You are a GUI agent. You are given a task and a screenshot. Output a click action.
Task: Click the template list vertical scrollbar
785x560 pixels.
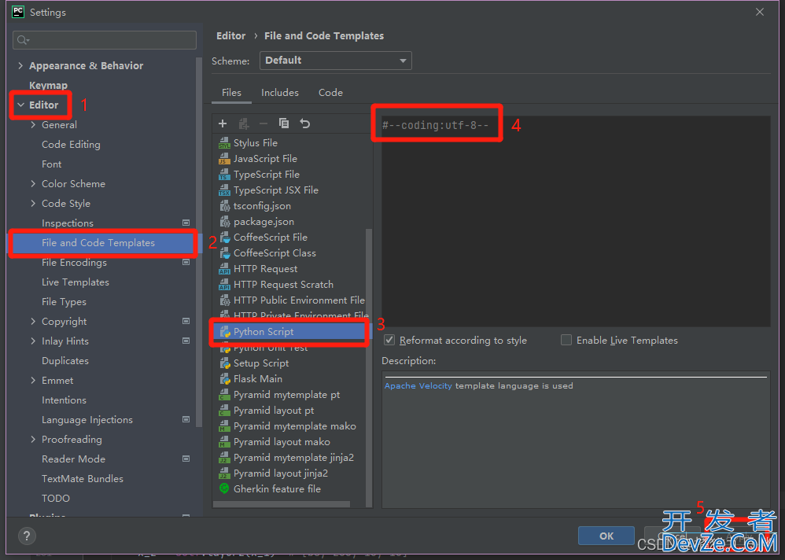point(369,368)
